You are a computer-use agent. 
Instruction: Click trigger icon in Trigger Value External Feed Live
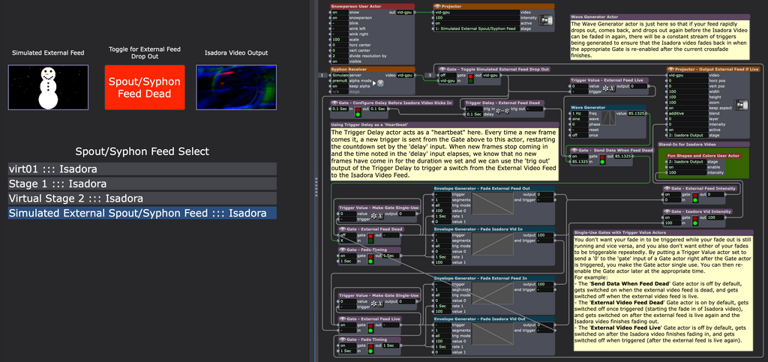(x=608, y=88)
